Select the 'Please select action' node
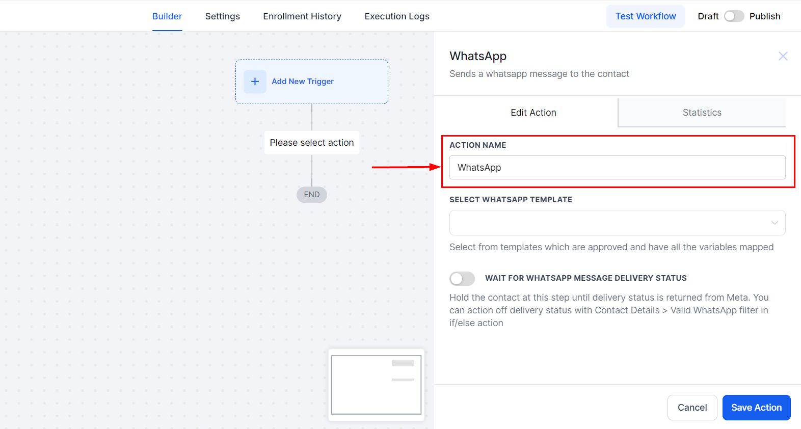Image resolution: width=801 pixels, height=429 pixels. pos(312,143)
